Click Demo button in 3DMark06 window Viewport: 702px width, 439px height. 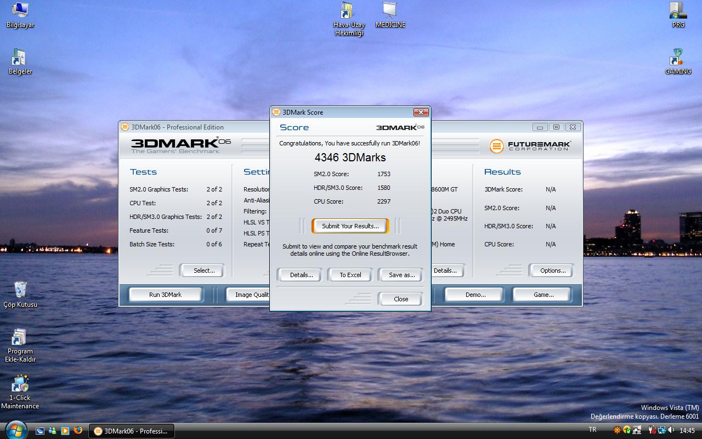point(475,295)
